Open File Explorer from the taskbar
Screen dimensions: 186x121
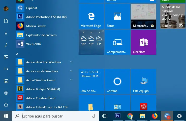tap(142, 116)
